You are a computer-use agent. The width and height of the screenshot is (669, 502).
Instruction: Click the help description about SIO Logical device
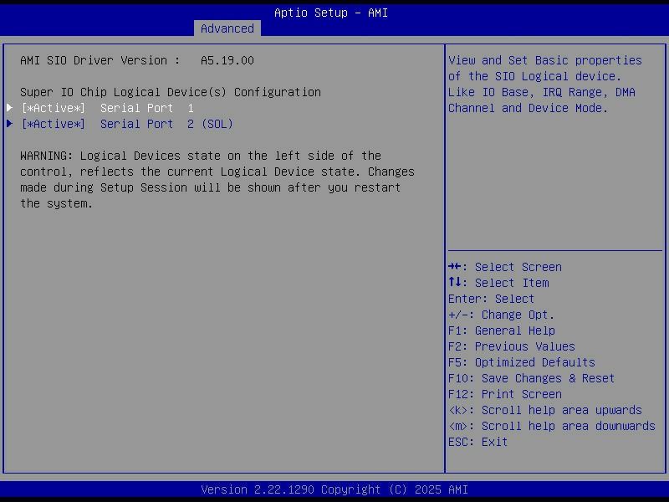coord(545,85)
